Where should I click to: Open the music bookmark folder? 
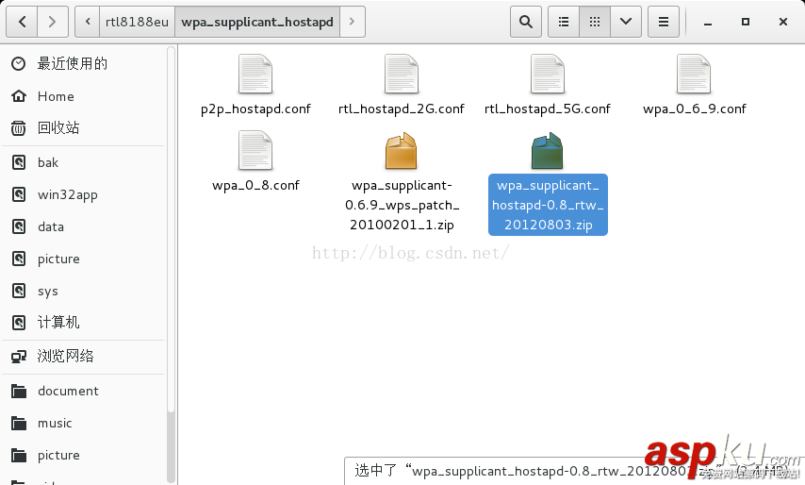click(x=84, y=423)
